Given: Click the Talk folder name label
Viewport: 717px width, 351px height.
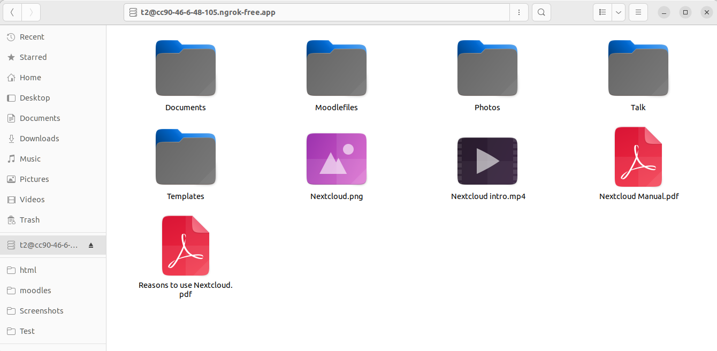Looking at the screenshot, I should click(638, 108).
